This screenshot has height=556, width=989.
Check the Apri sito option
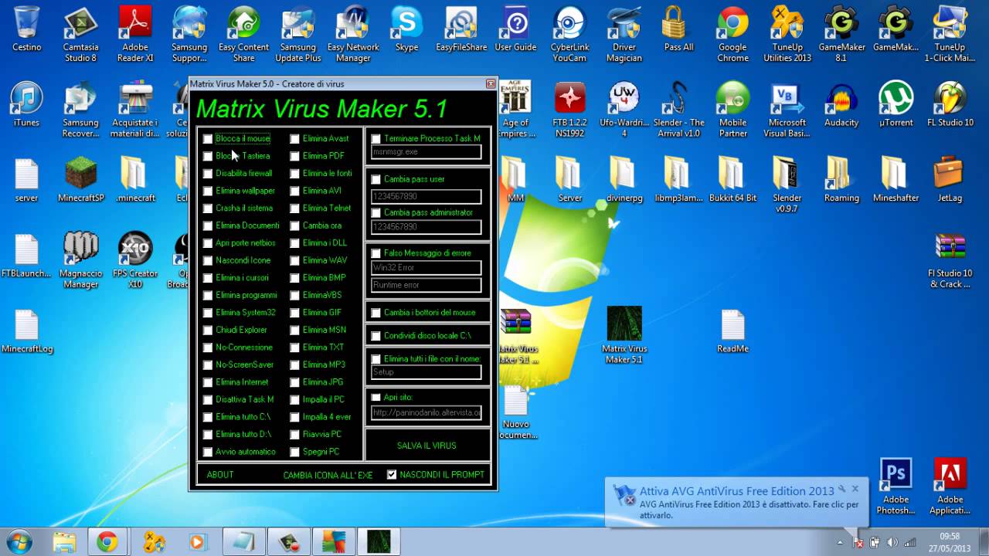(x=376, y=398)
